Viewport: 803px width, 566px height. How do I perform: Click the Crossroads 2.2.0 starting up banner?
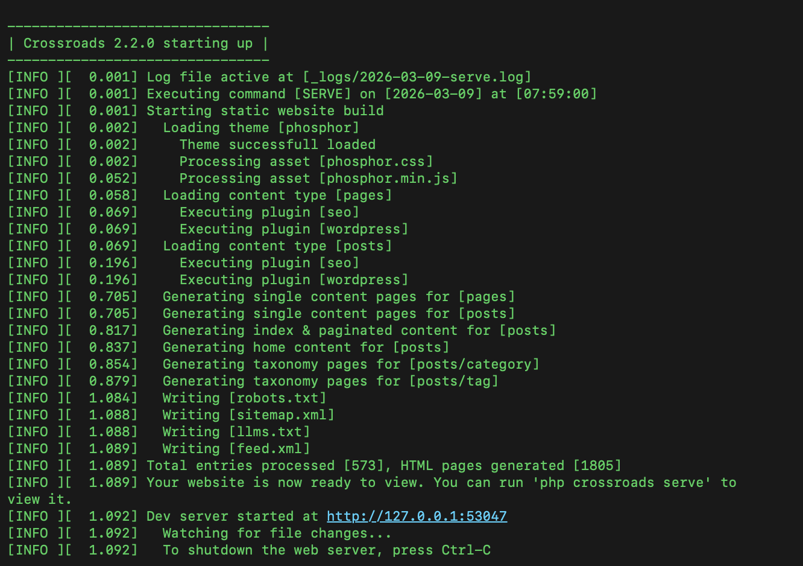(x=138, y=43)
